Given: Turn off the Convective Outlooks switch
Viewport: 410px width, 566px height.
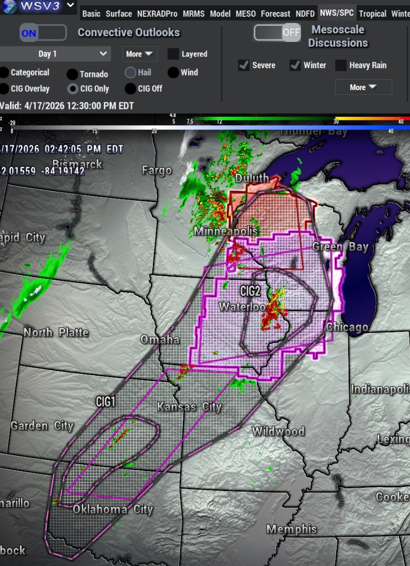Looking at the screenshot, I should click(x=43, y=33).
